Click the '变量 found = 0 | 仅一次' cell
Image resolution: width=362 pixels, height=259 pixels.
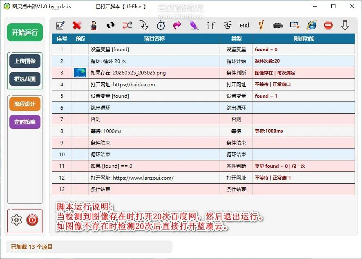pos(304,166)
